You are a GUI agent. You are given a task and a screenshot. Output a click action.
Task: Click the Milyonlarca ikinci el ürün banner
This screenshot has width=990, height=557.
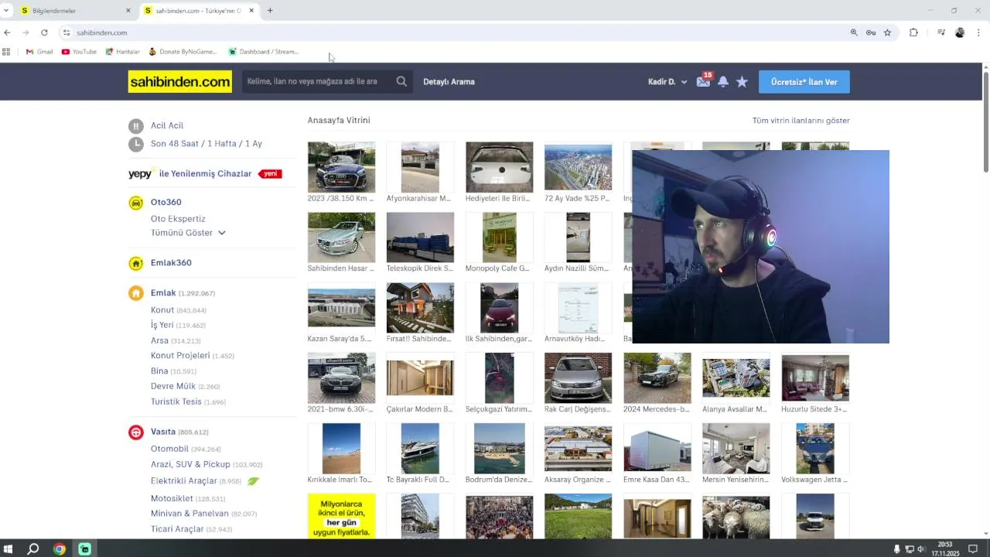pos(341,516)
